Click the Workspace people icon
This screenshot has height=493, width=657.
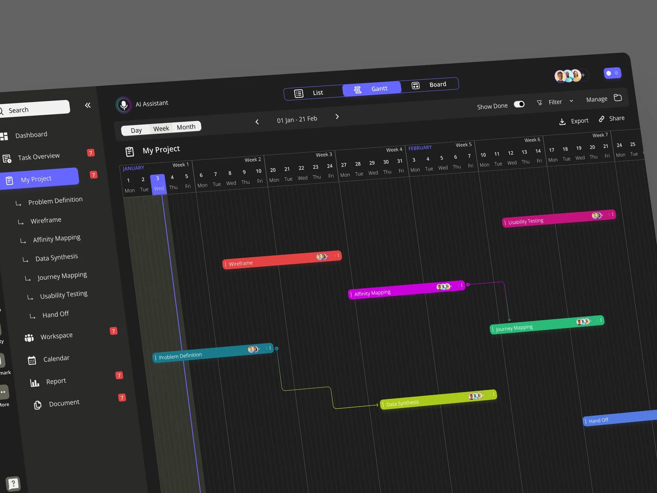[x=29, y=338]
